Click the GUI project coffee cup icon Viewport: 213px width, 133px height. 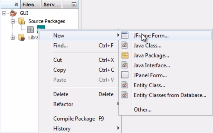pos(13,13)
